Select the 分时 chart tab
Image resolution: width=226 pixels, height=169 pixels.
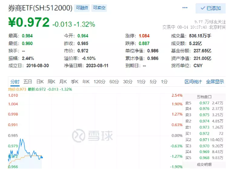(15, 82)
